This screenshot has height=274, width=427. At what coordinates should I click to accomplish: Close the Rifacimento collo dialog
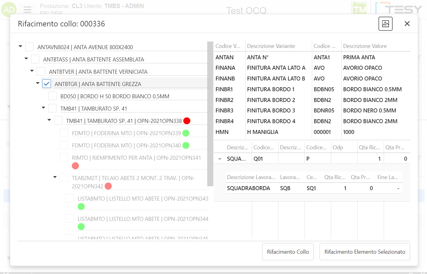(407, 24)
